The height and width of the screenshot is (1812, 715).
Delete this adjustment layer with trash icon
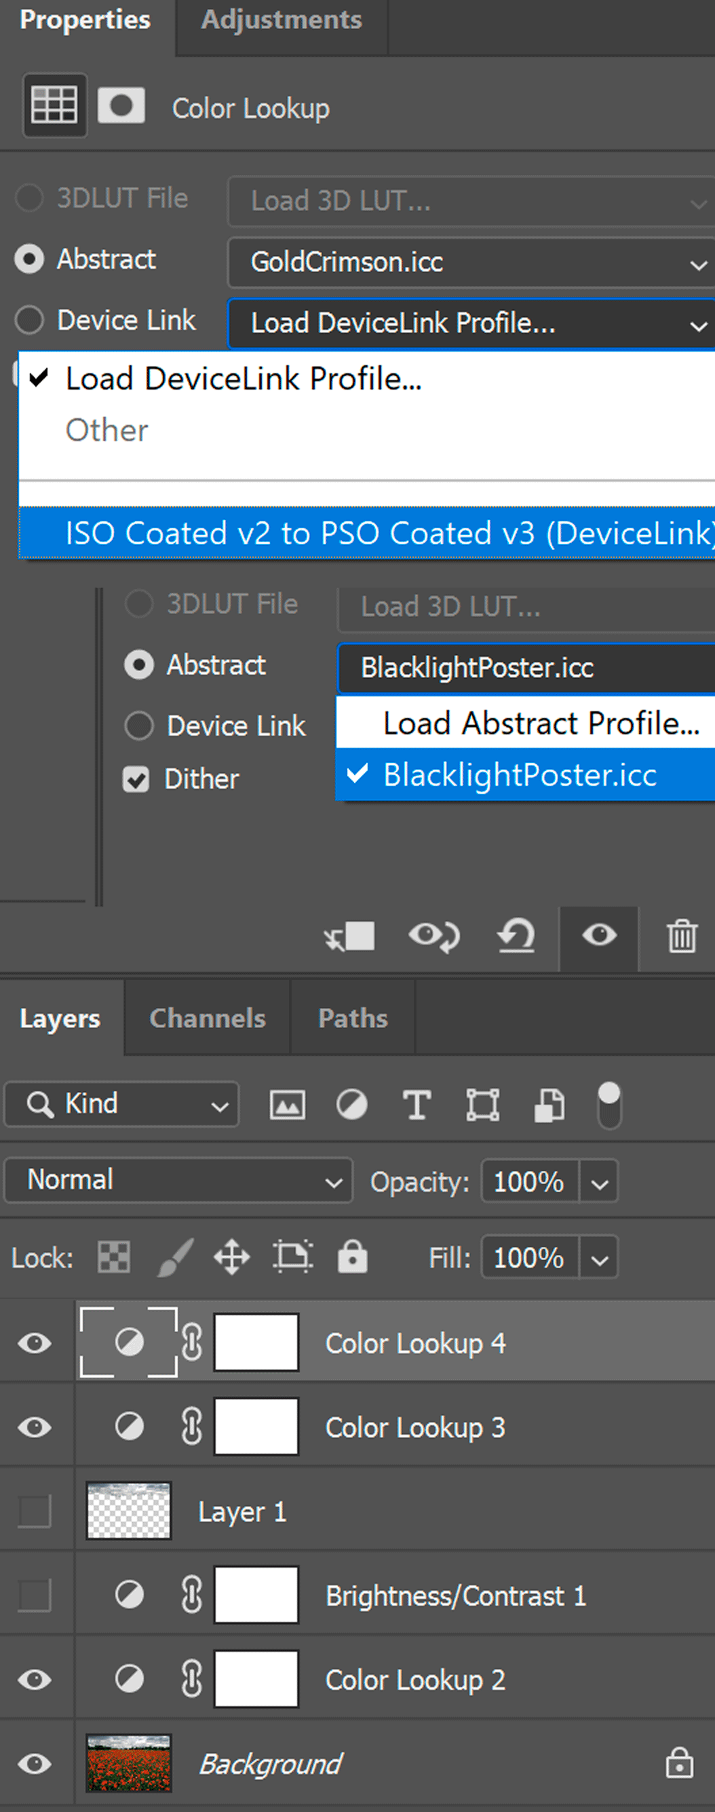[681, 937]
